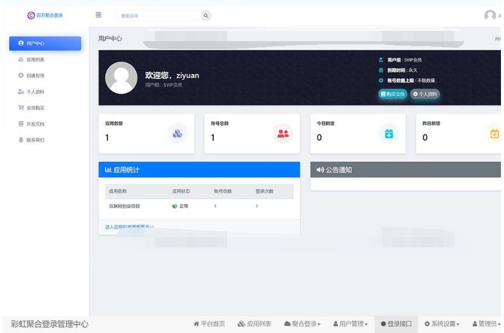Select the 登录接口 tab

point(396,324)
